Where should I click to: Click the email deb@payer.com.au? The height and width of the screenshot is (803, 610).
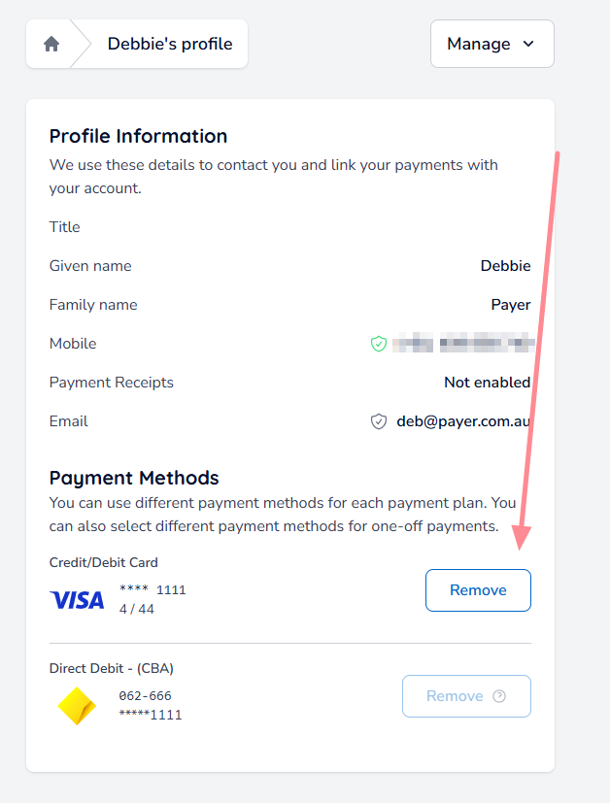[463, 421]
